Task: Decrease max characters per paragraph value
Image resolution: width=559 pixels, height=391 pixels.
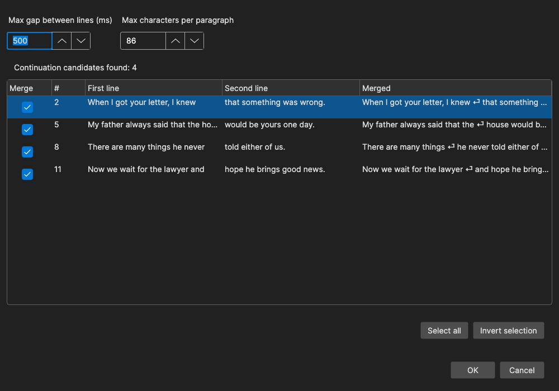Action: [195, 41]
